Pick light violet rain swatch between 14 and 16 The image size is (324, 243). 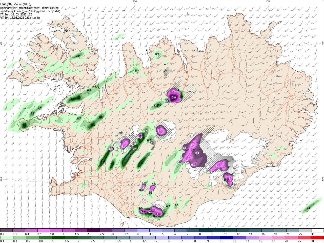click(253, 237)
